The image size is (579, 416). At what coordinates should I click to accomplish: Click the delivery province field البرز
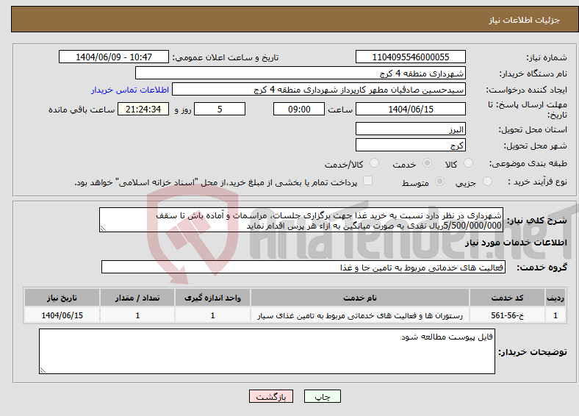[411, 129]
